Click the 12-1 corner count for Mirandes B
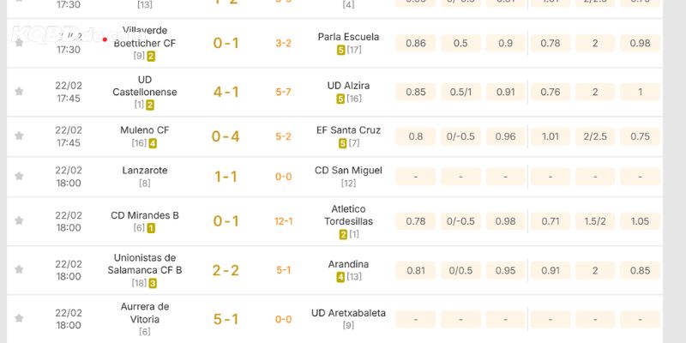686x343 pixels. 283,221
